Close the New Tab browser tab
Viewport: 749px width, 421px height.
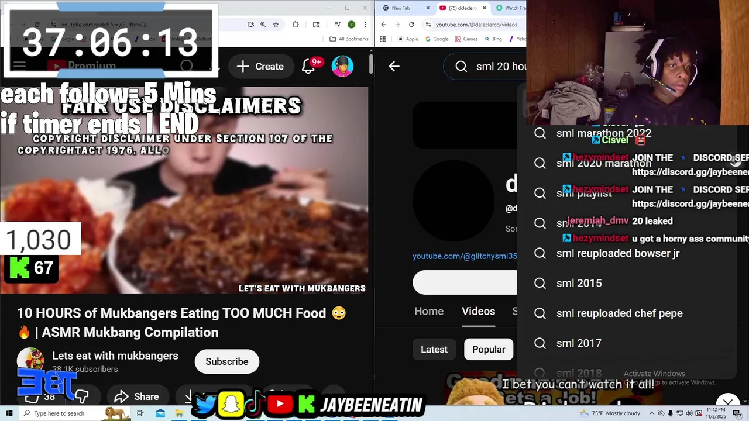pyautogui.click(x=428, y=8)
